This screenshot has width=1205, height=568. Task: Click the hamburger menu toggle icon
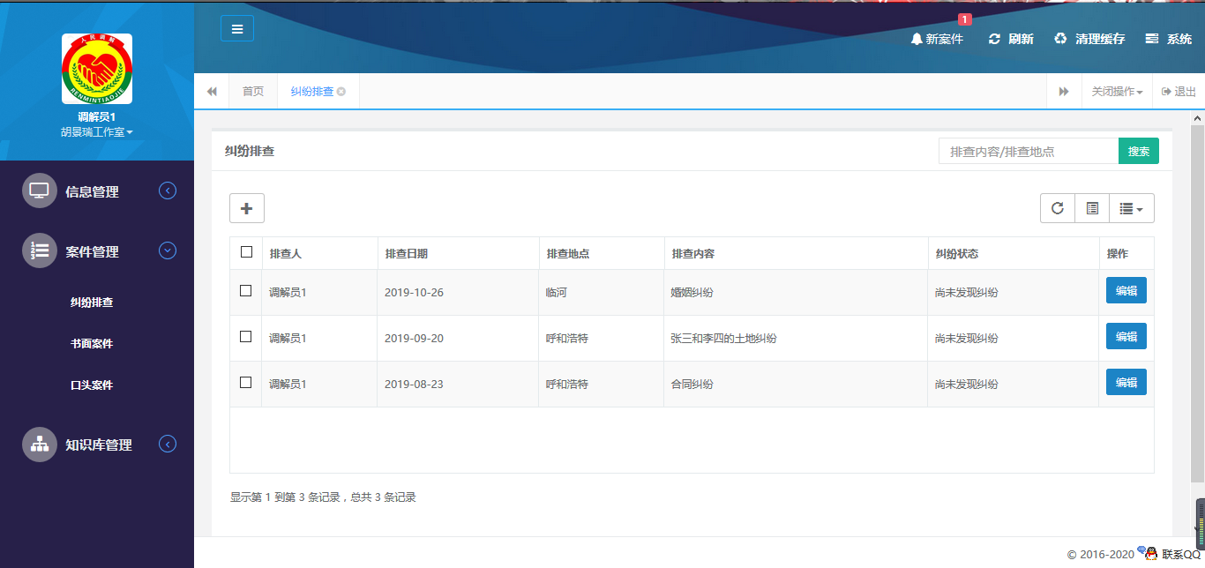[x=236, y=29]
